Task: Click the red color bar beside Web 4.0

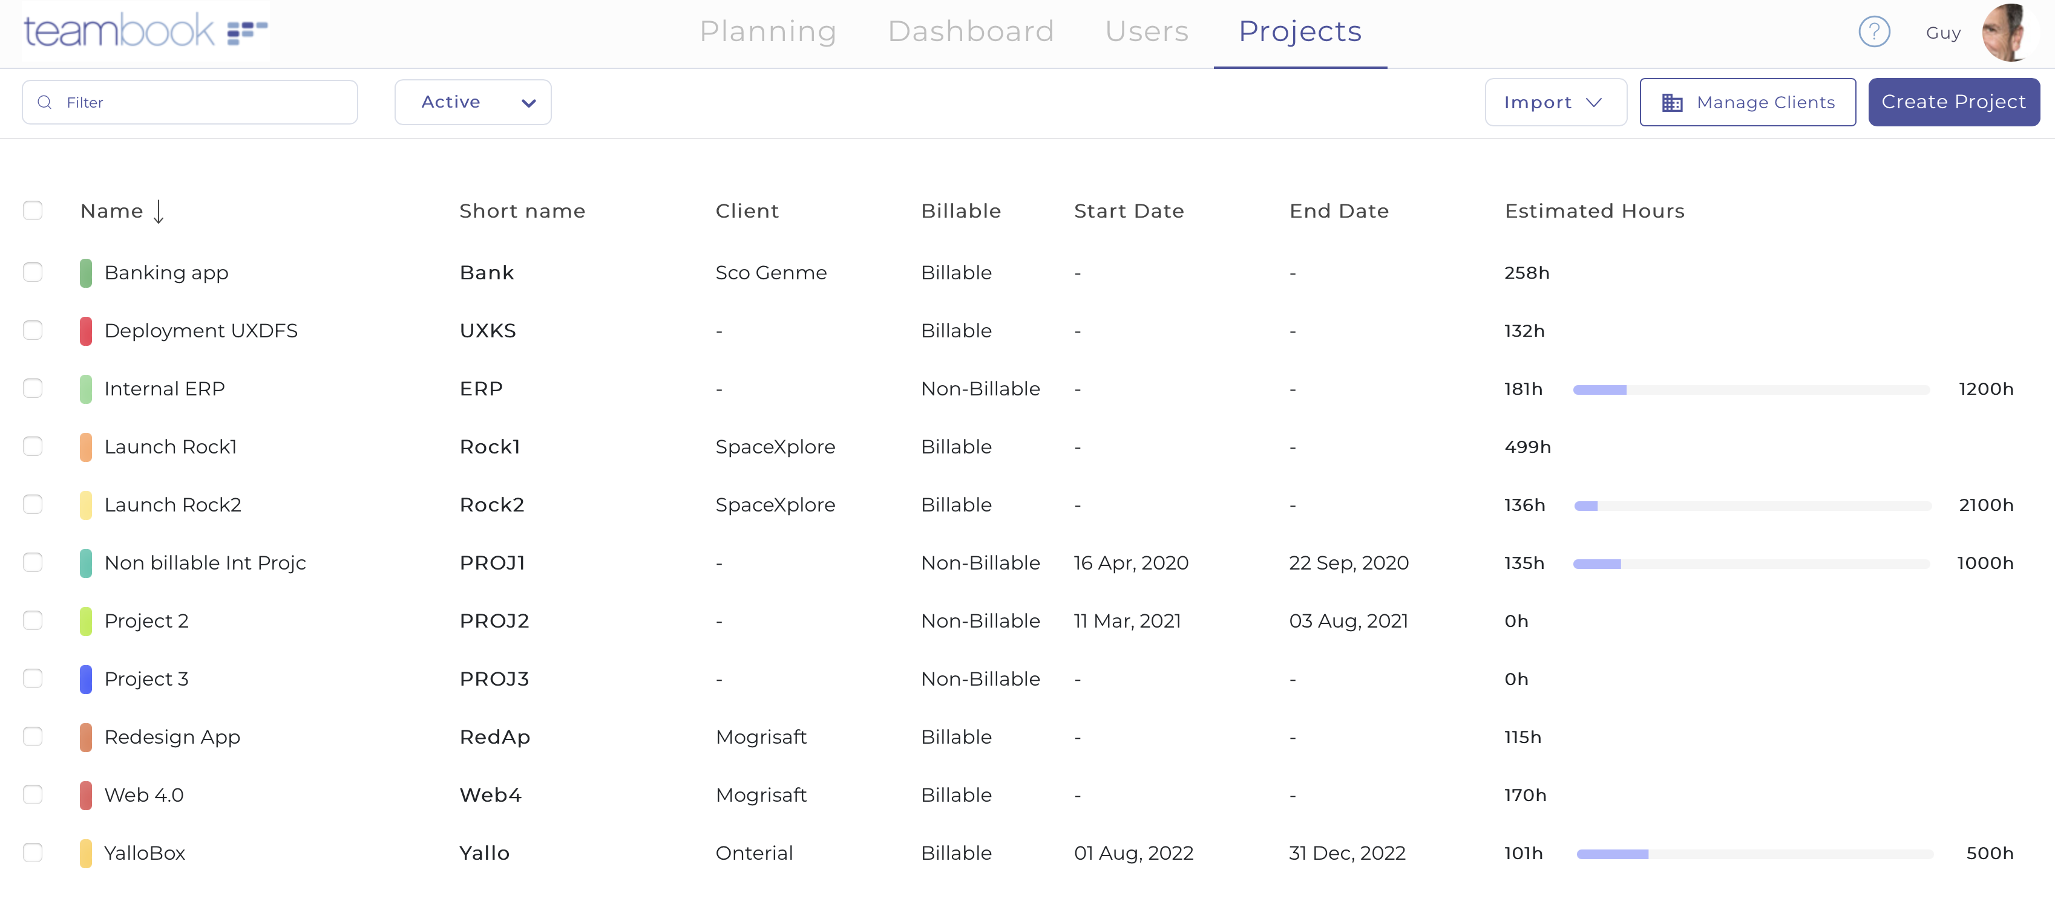Action: (86, 794)
